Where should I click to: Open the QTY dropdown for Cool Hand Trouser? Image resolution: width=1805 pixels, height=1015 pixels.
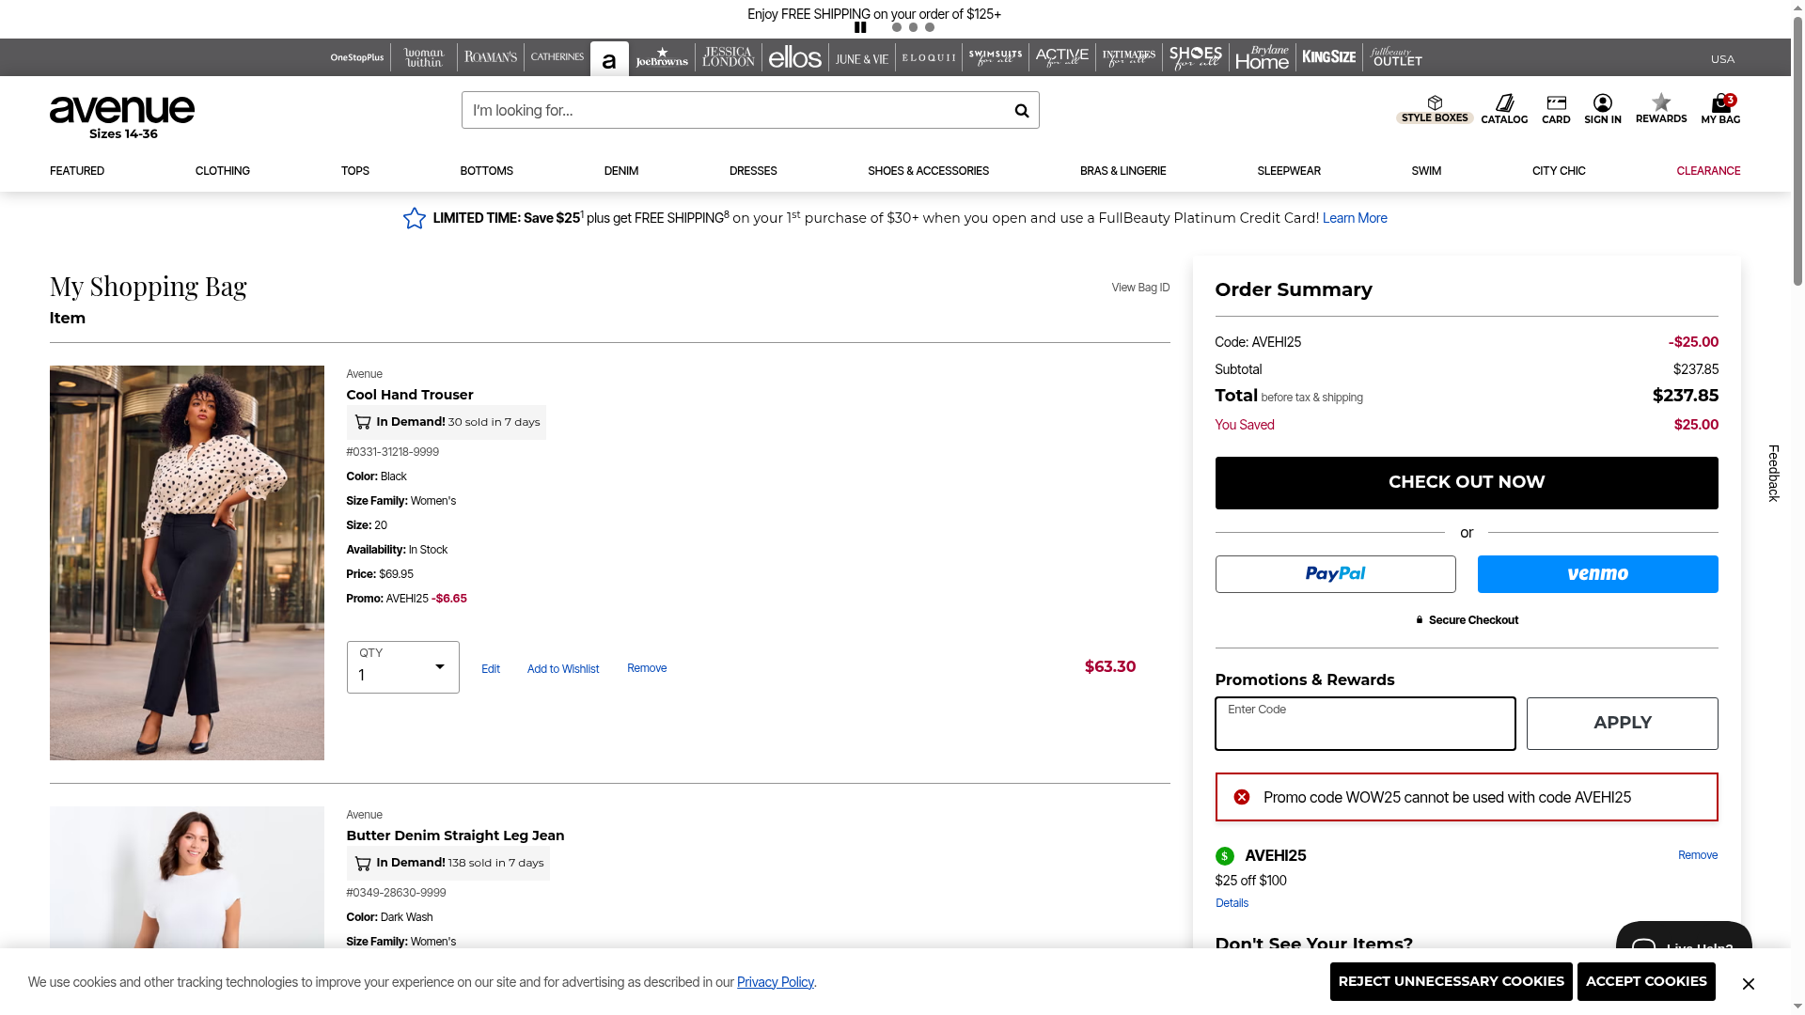[x=402, y=667]
